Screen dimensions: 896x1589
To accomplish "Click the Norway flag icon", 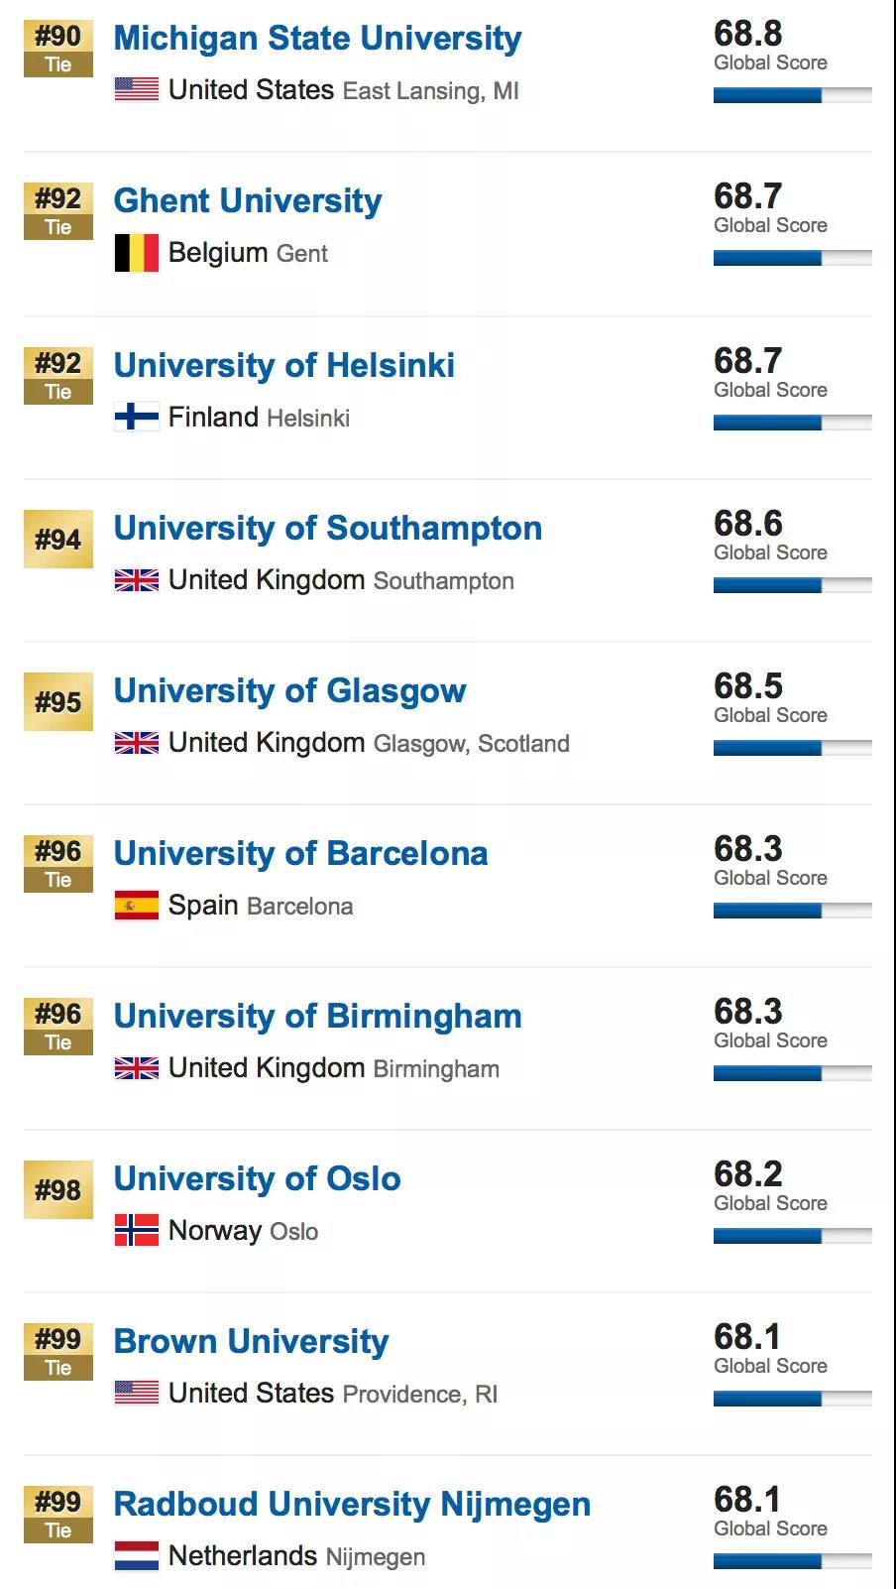I will click(136, 1230).
